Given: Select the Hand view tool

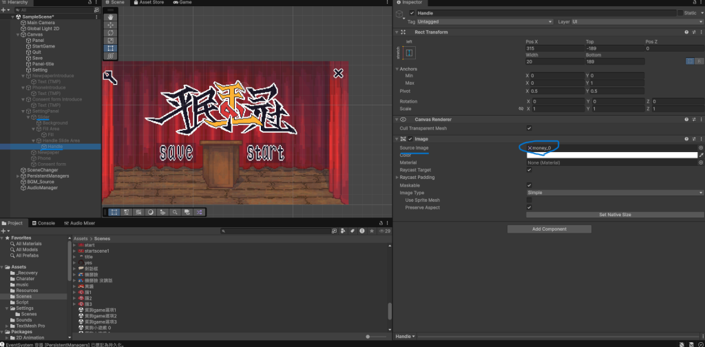Looking at the screenshot, I should point(111,17).
